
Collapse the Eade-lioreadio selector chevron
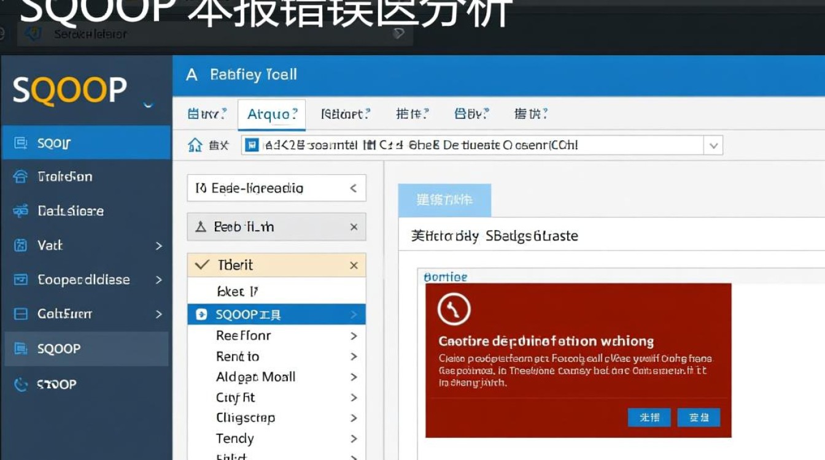point(353,188)
